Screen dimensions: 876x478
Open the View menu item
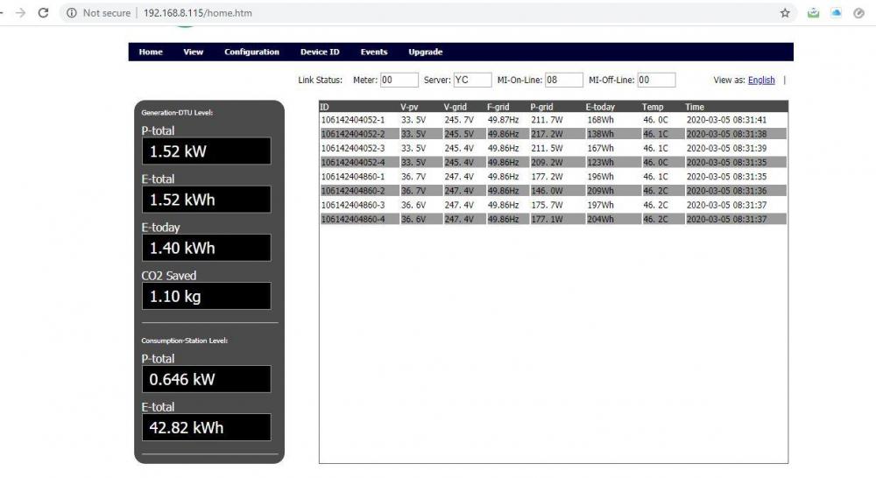(194, 52)
